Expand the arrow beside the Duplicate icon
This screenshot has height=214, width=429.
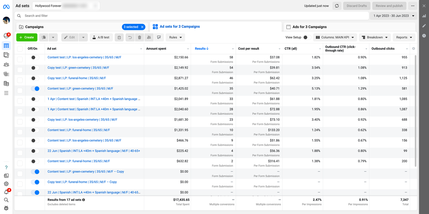53,37
